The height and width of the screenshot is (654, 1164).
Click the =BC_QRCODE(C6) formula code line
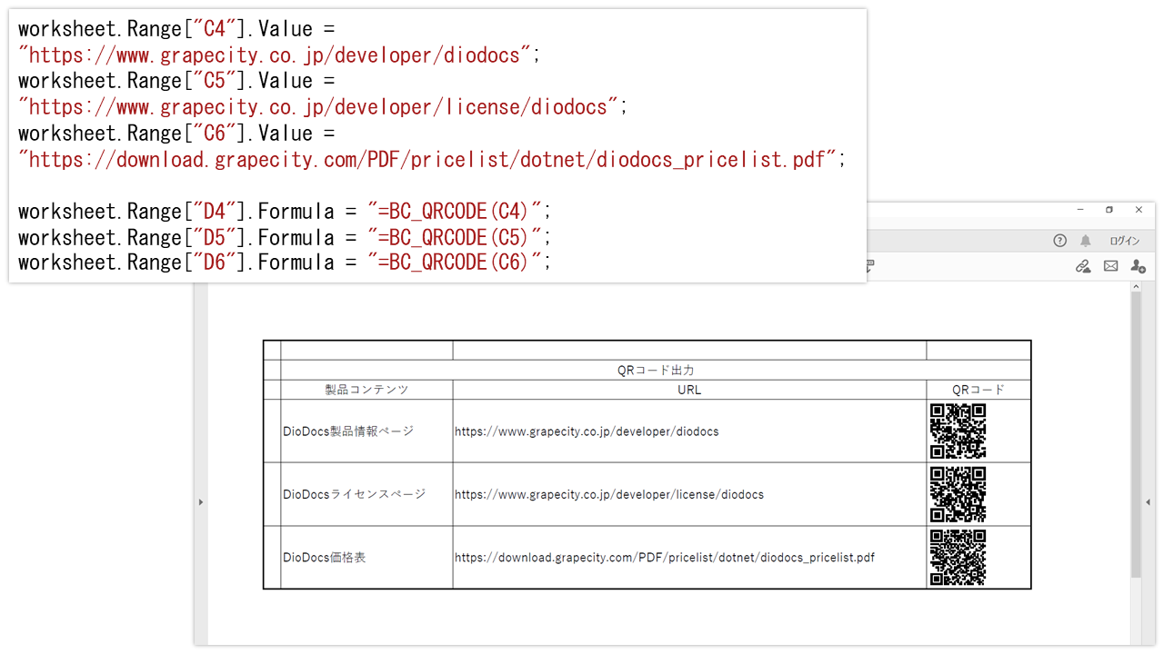tap(285, 263)
